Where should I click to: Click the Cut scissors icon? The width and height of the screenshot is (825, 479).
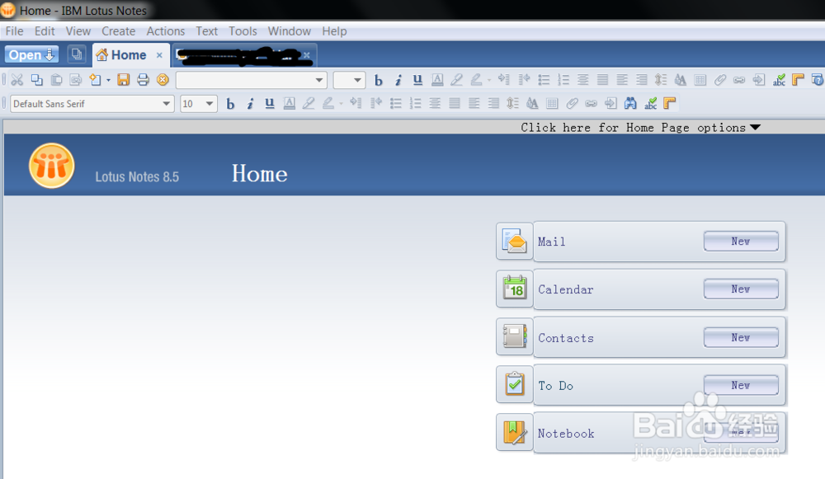[x=16, y=80]
